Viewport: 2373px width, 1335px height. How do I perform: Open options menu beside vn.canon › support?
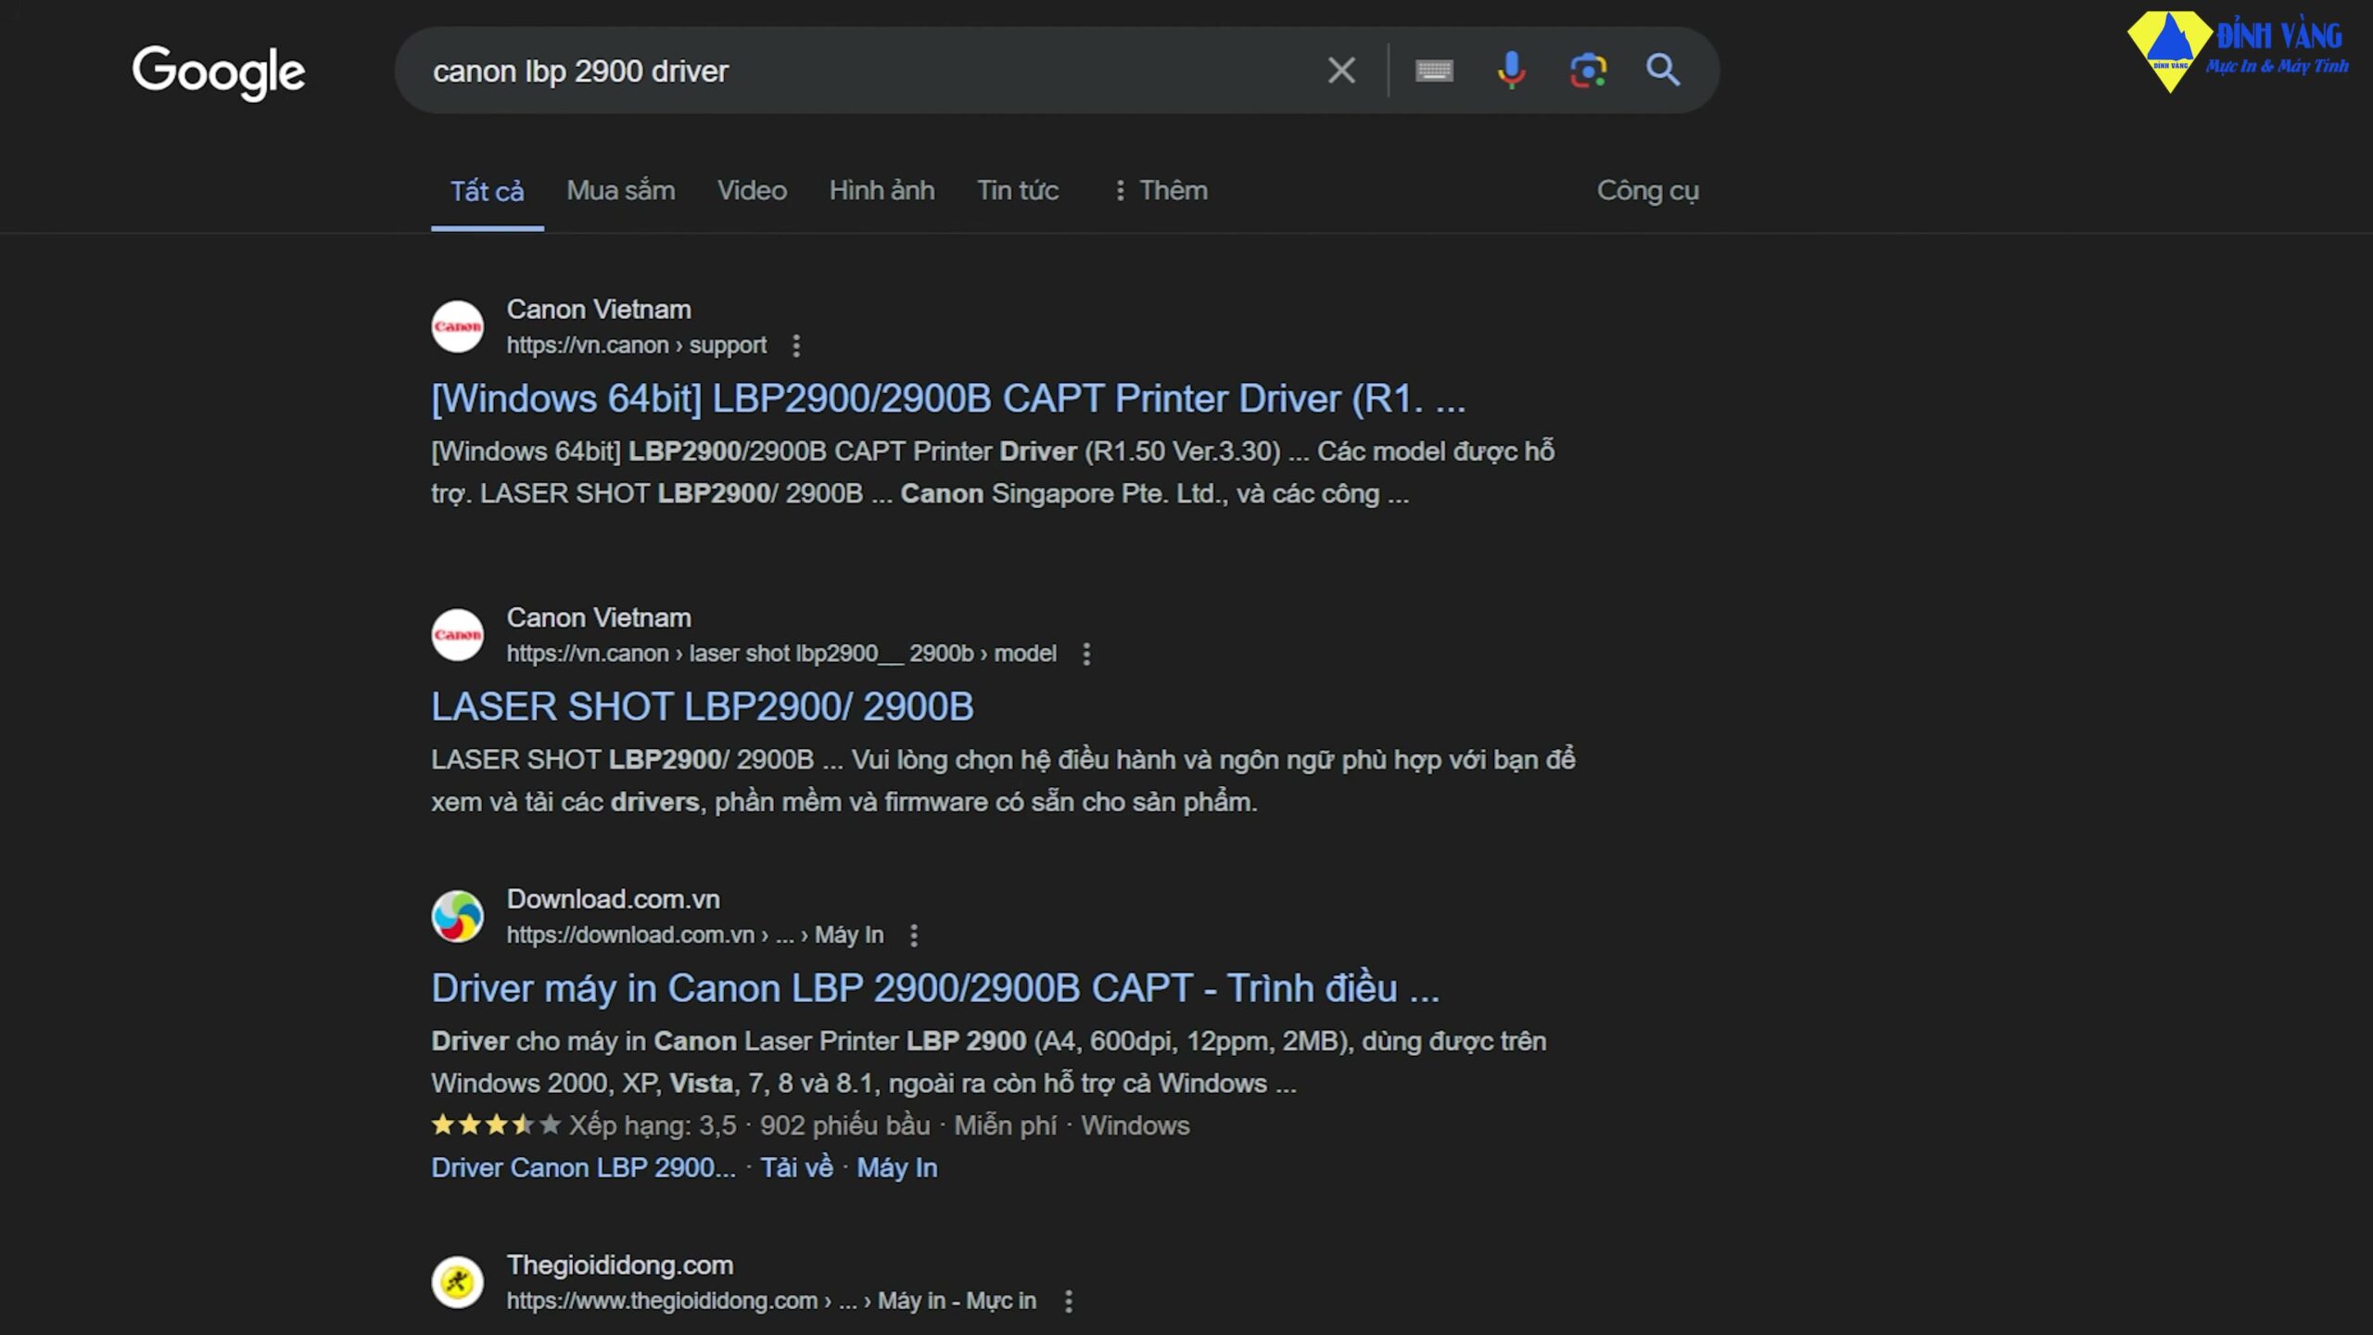796,346
